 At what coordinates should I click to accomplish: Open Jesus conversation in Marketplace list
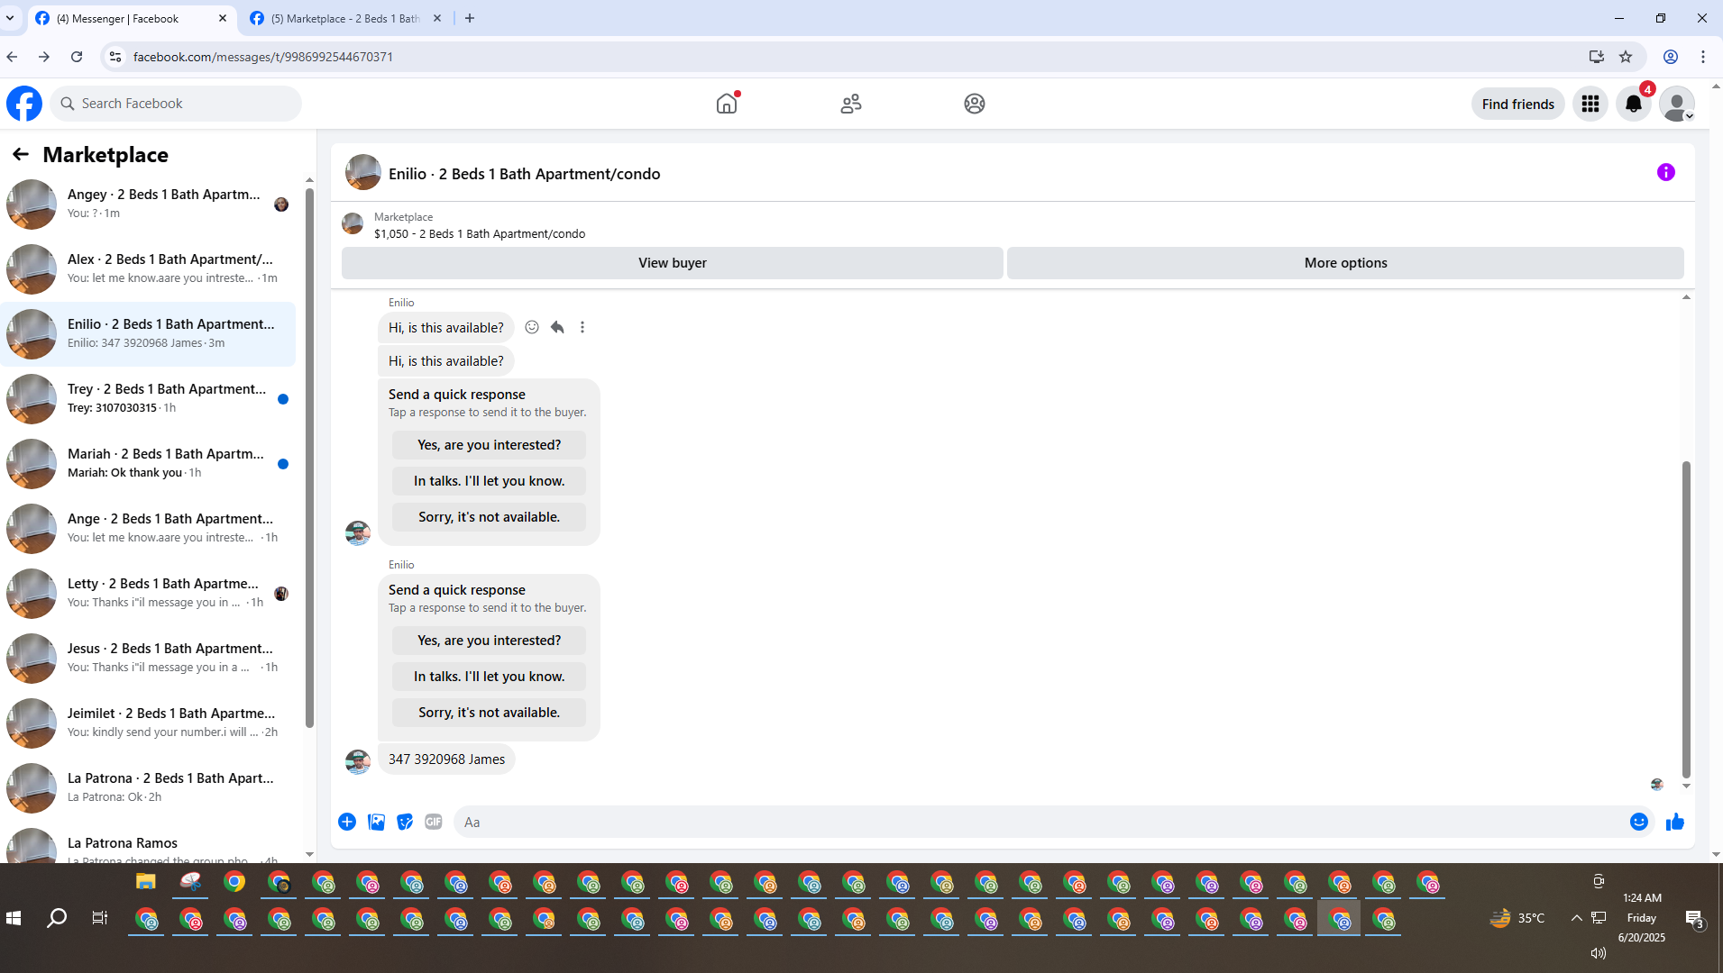[x=148, y=658]
